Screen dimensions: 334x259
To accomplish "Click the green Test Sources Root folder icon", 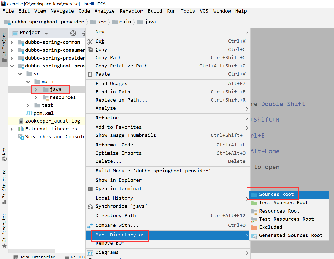I will (254, 203).
